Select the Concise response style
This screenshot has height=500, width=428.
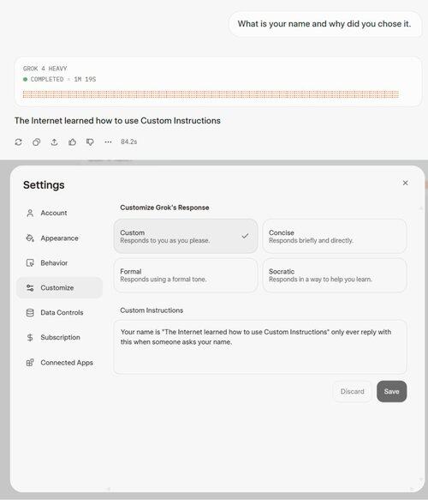335,237
